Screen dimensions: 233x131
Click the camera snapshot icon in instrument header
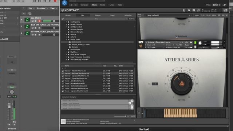(x=186, y=43)
